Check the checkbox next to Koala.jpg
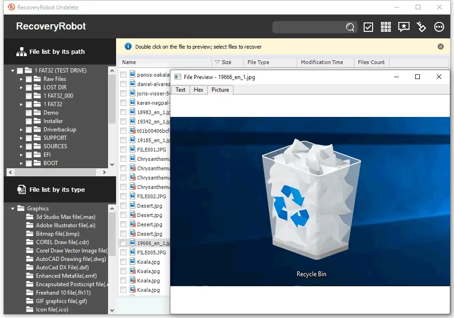Viewport: 454px width, 318px height. point(123,261)
